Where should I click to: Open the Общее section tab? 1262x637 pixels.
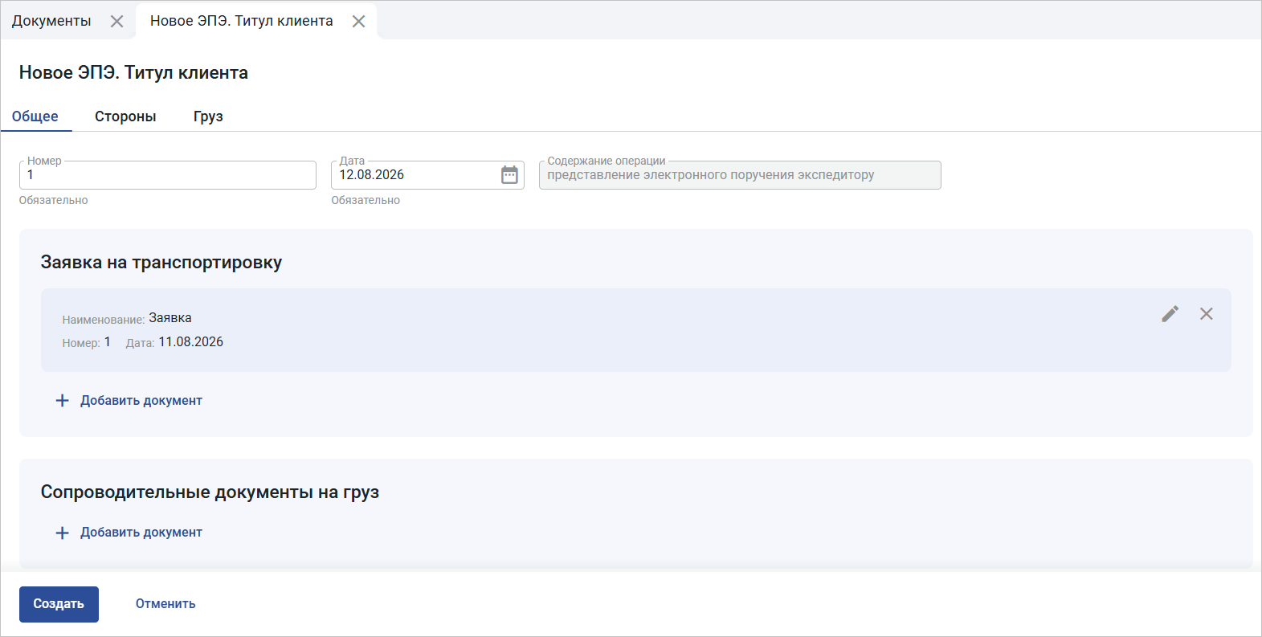[35, 116]
